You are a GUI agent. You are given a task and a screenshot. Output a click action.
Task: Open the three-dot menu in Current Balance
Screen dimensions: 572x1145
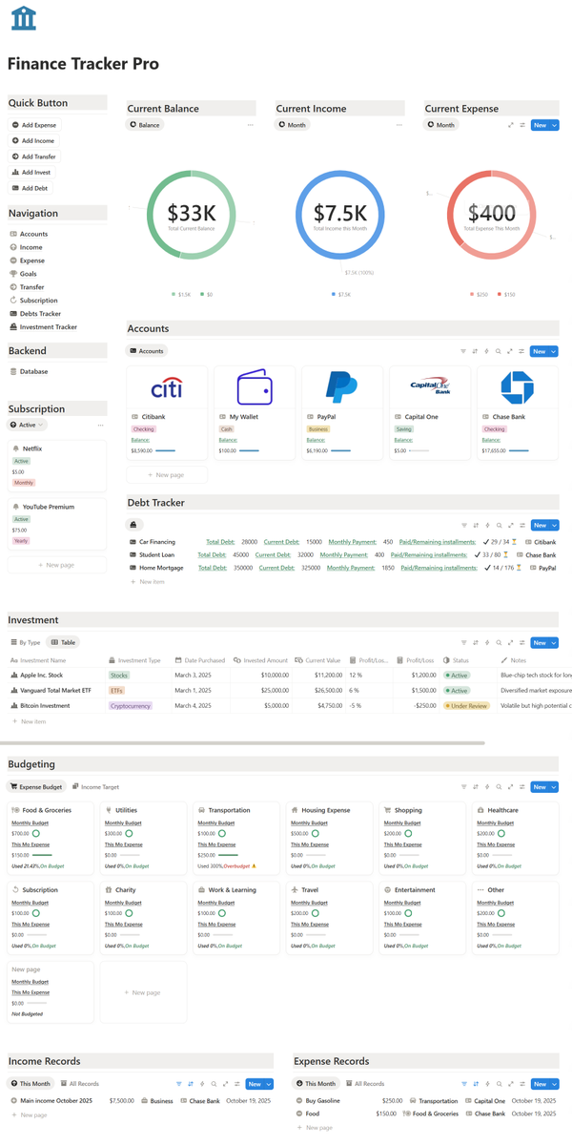click(x=251, y=125)
